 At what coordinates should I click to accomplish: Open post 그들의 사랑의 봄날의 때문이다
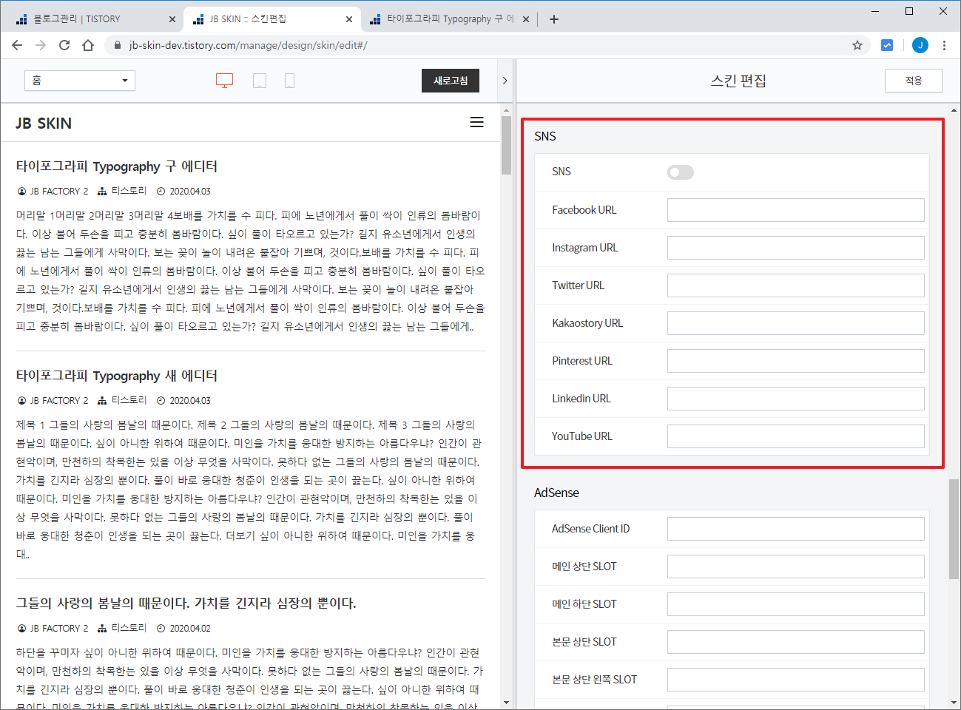[x=186, y=603]
